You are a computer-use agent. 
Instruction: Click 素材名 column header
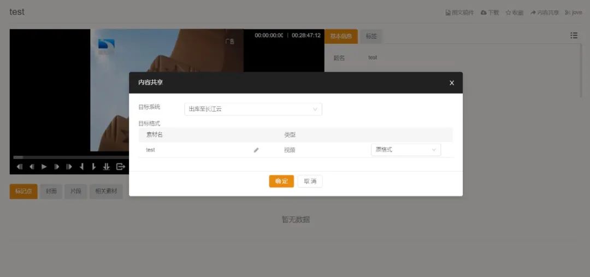(154, 134)
